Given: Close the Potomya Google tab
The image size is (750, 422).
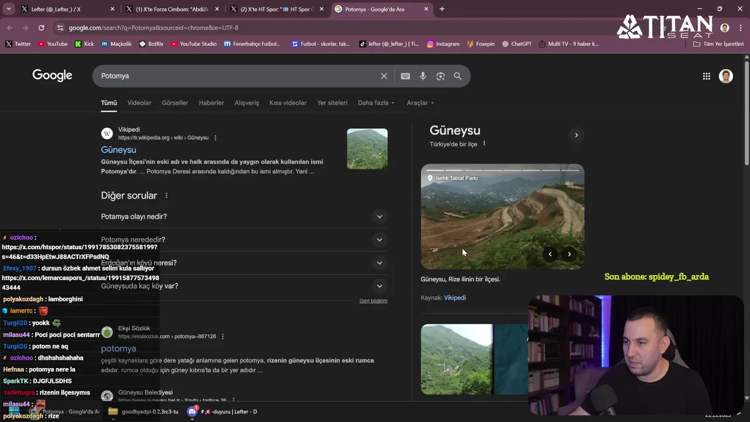Looking at the screenshot, I should coord(426,9).
